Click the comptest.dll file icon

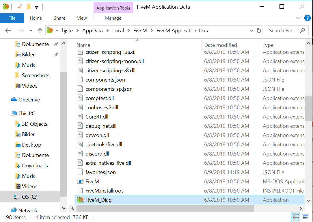(x=80, y=98)
